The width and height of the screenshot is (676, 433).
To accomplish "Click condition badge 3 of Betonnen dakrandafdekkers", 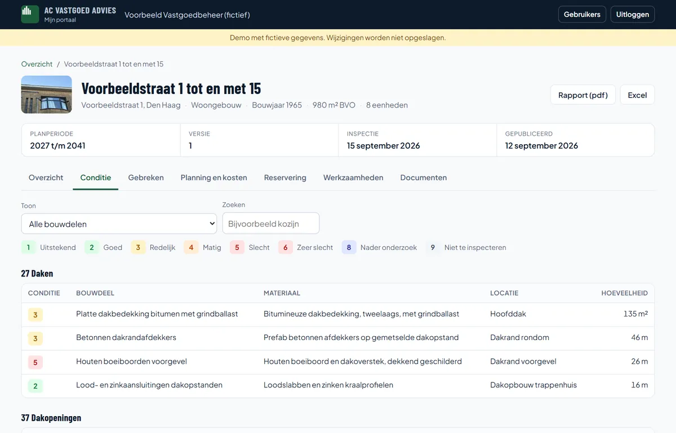I will click(35, 338).
